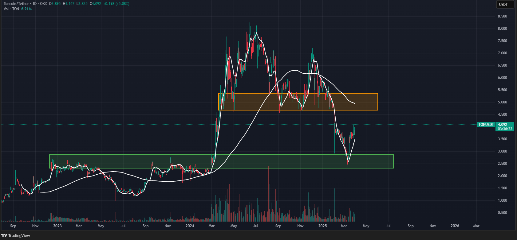Select the green support zone rectangle
517x240 pixels.
(221, 161)
